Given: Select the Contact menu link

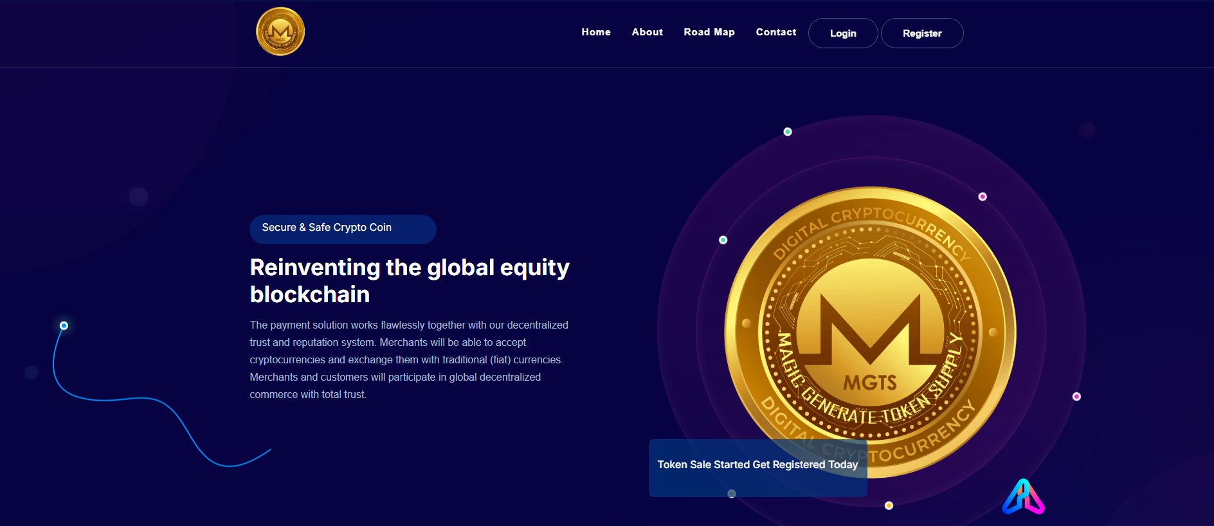Looking at the screenshot, I should (776, 32).
